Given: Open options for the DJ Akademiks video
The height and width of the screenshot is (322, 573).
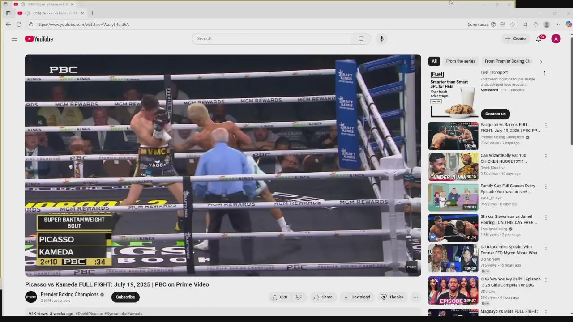Looking at the screenshot, I should (x=546, y=248).
